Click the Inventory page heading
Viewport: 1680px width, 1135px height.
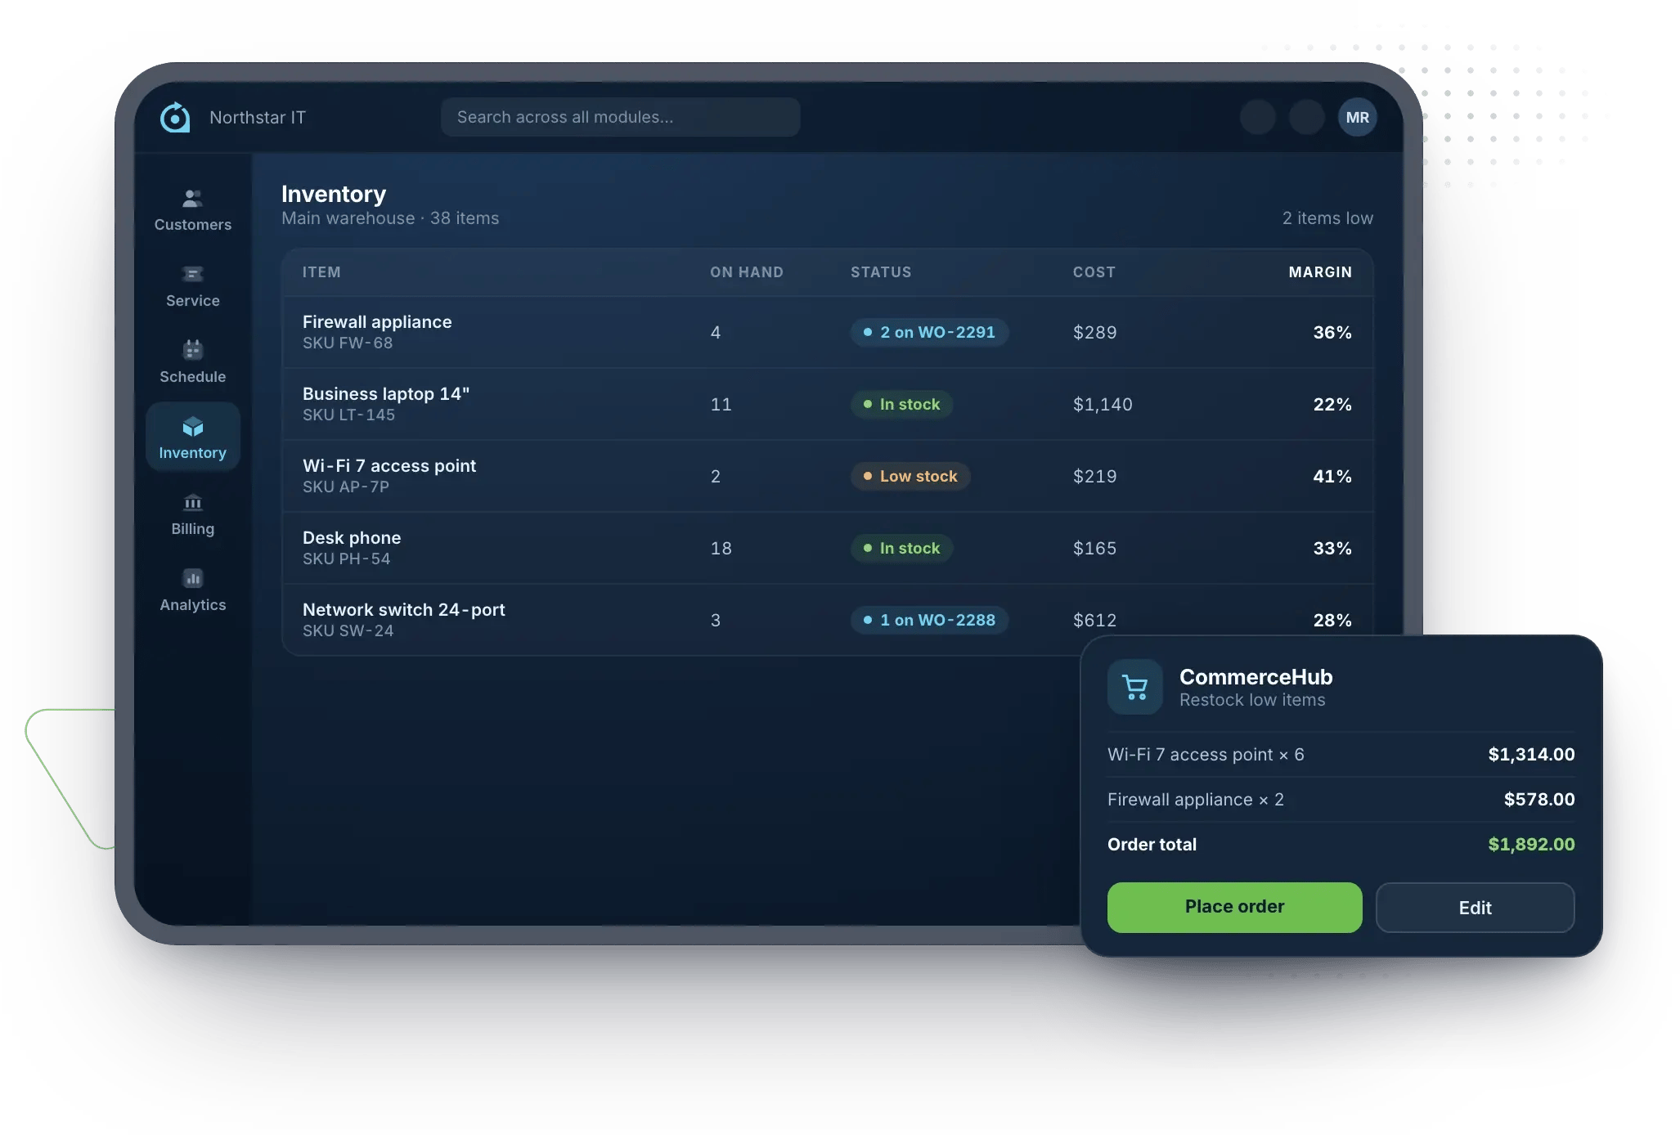[x=334, y=194]
